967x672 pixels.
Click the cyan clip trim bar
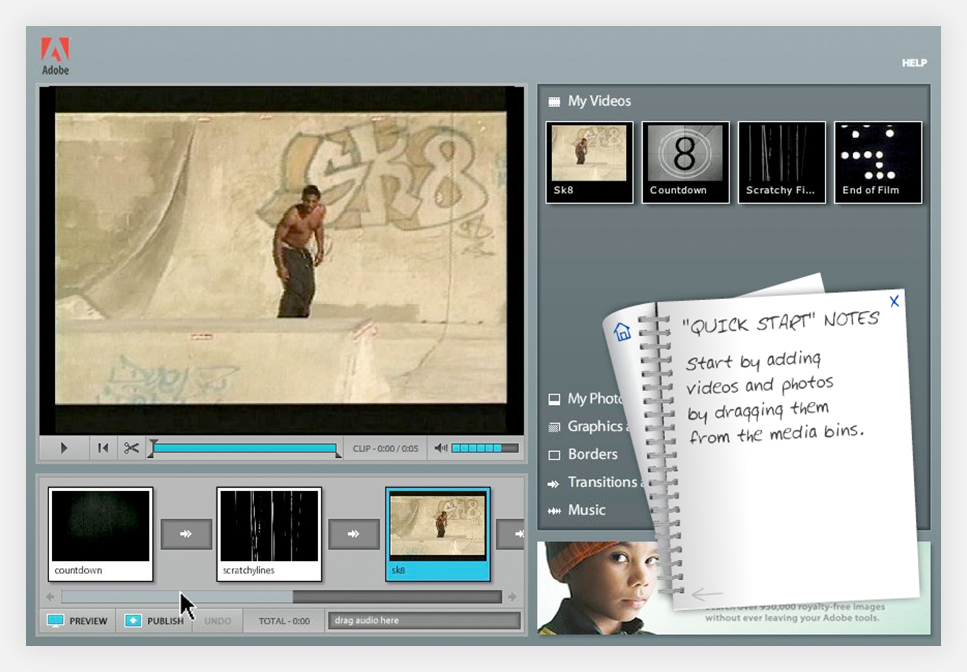point(244,448)
